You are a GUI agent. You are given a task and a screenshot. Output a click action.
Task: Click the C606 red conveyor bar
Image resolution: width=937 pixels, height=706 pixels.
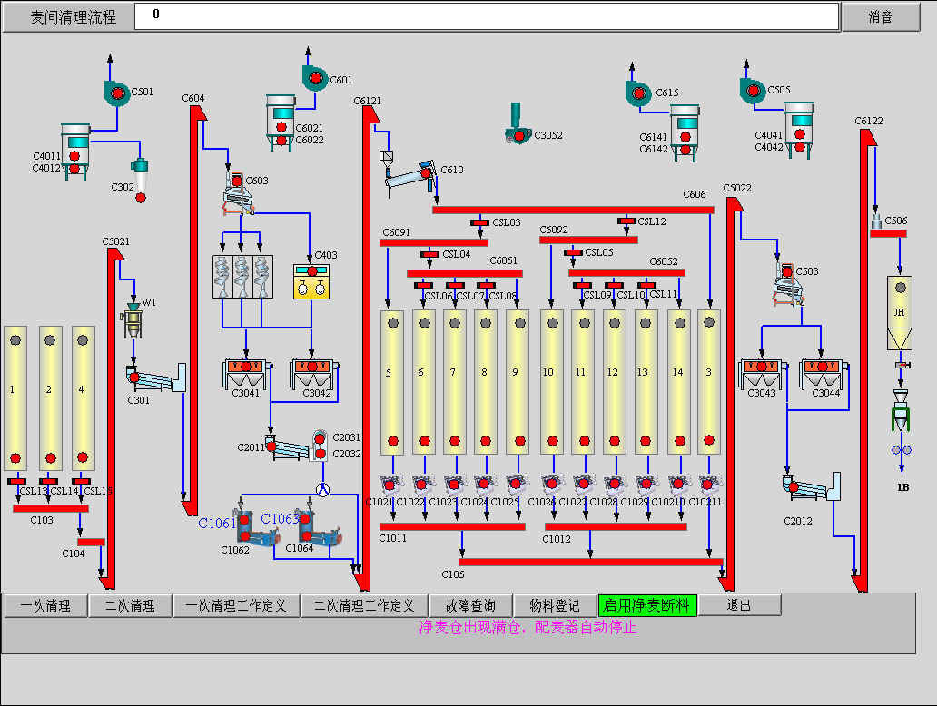click(x=573, y=210)
